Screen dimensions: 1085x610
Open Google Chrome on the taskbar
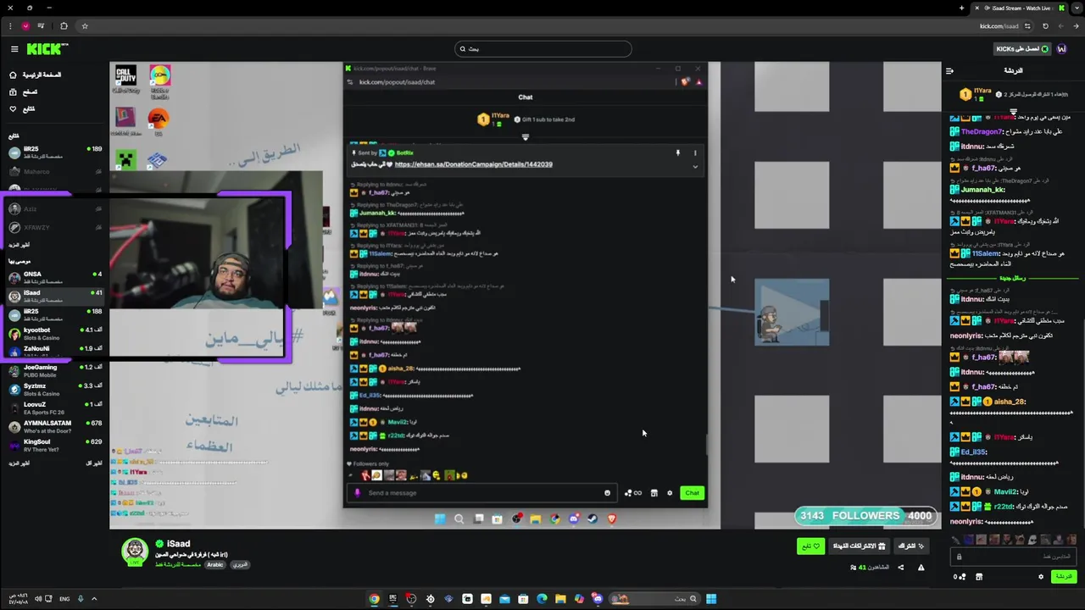[374, 599]
